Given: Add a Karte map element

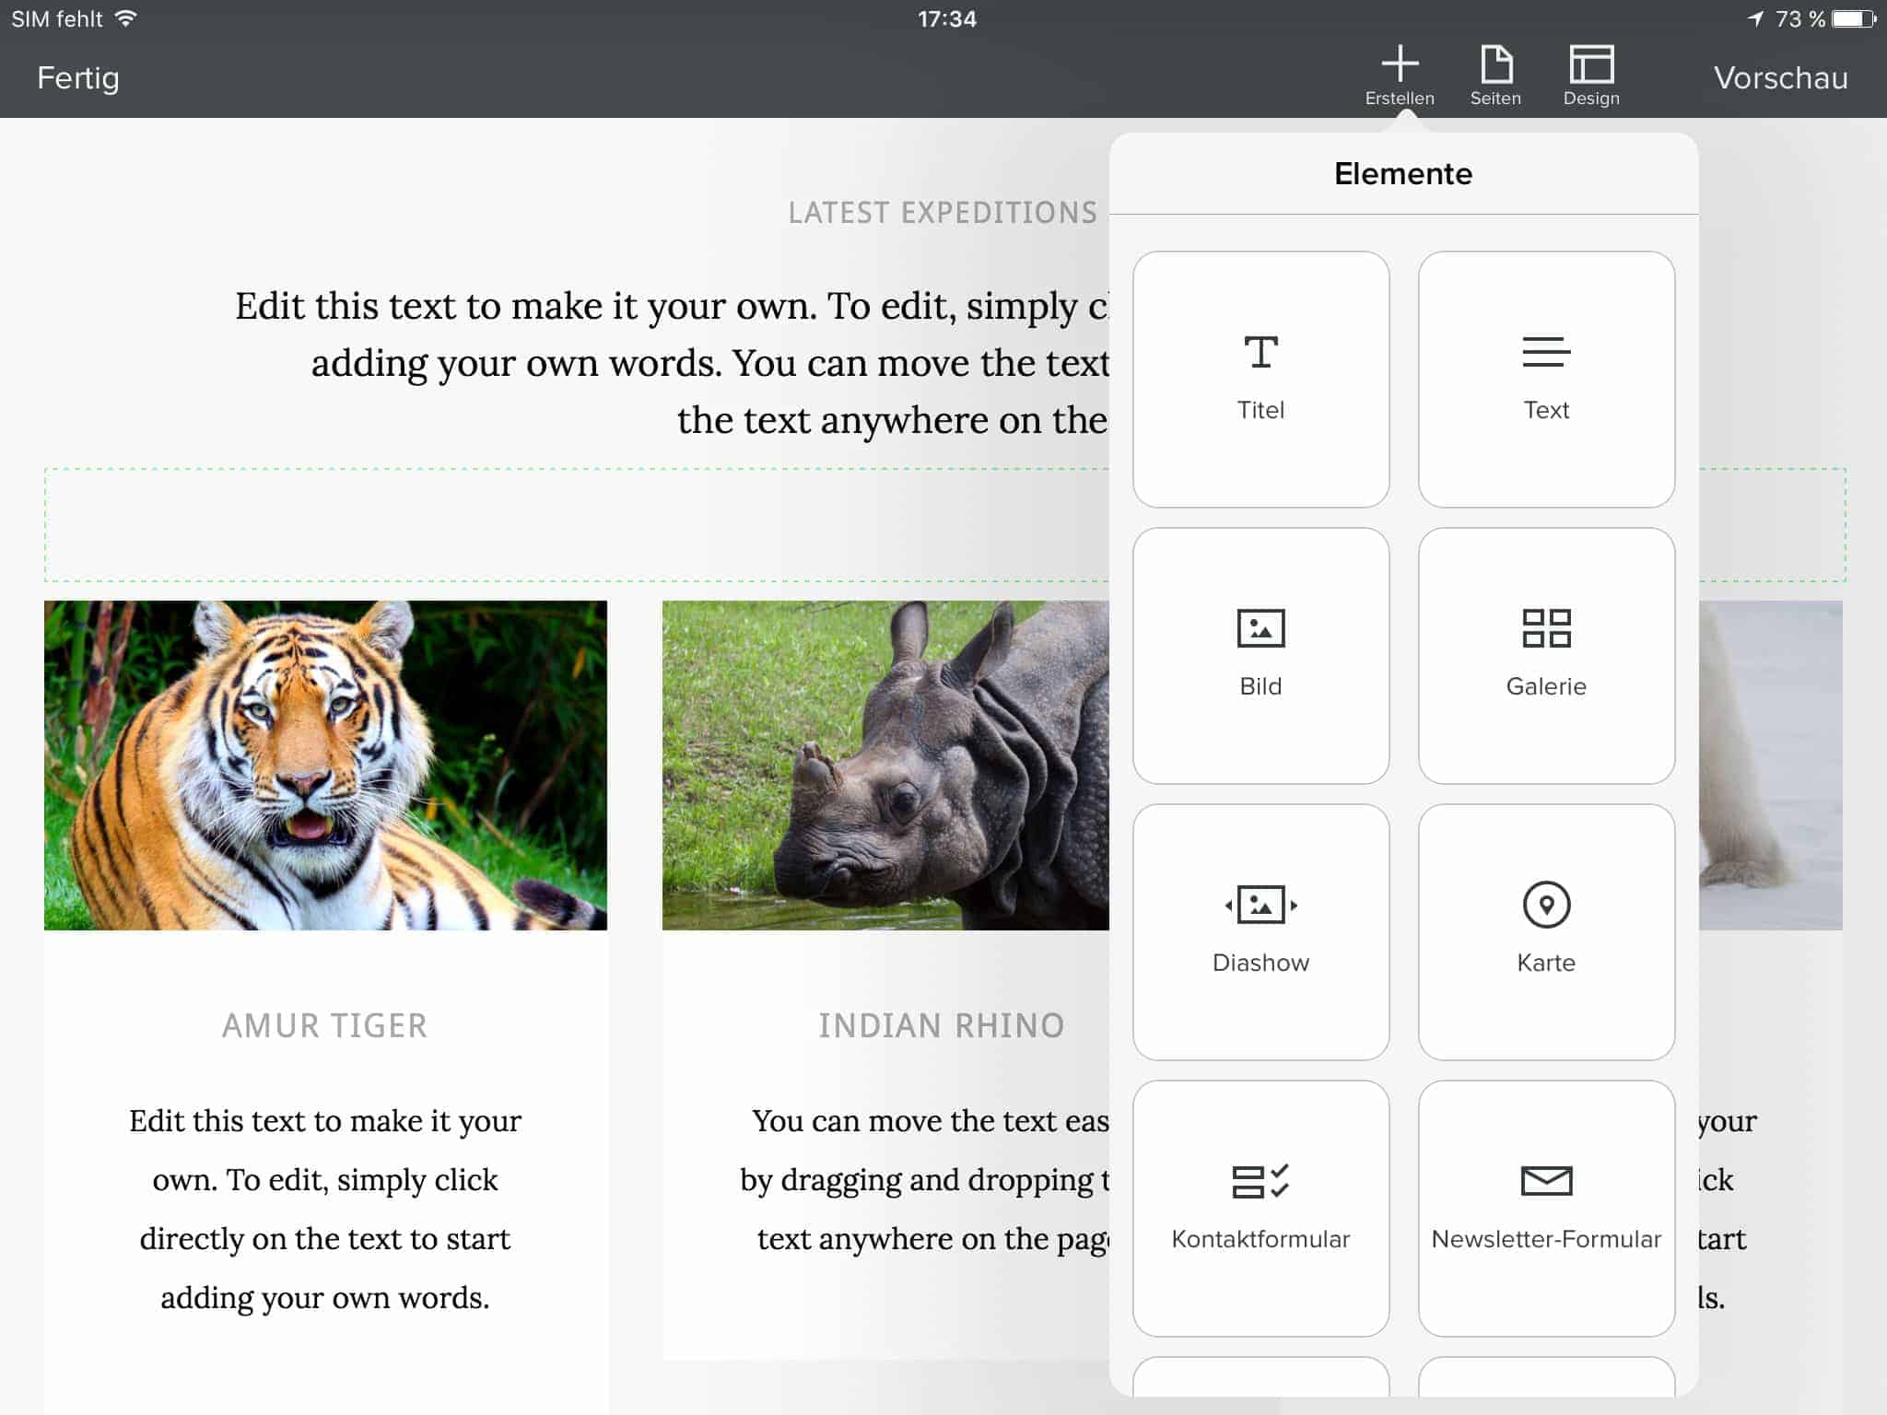Looking at the screenshot, I should (1546, 931).
